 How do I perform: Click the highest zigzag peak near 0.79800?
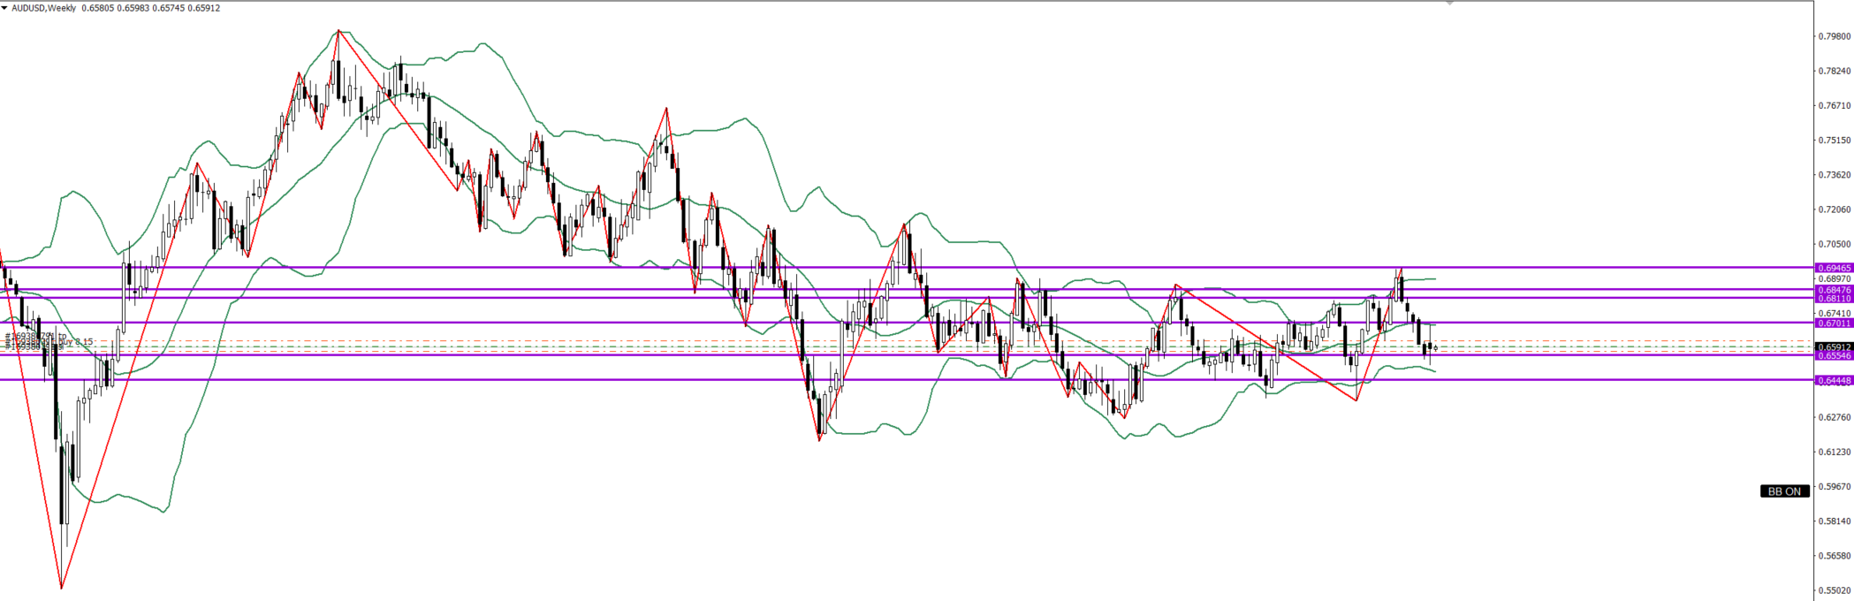338,31
